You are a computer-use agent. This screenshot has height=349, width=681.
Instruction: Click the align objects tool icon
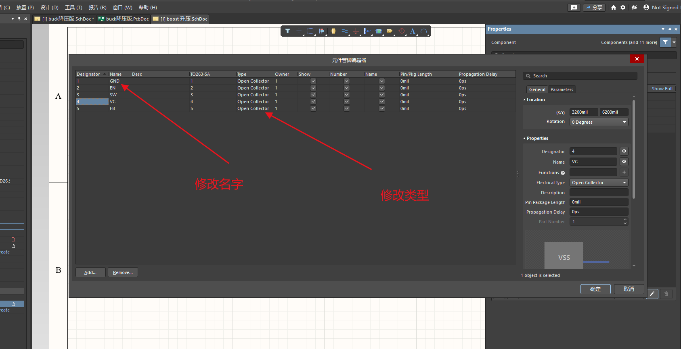pos(322,31)
